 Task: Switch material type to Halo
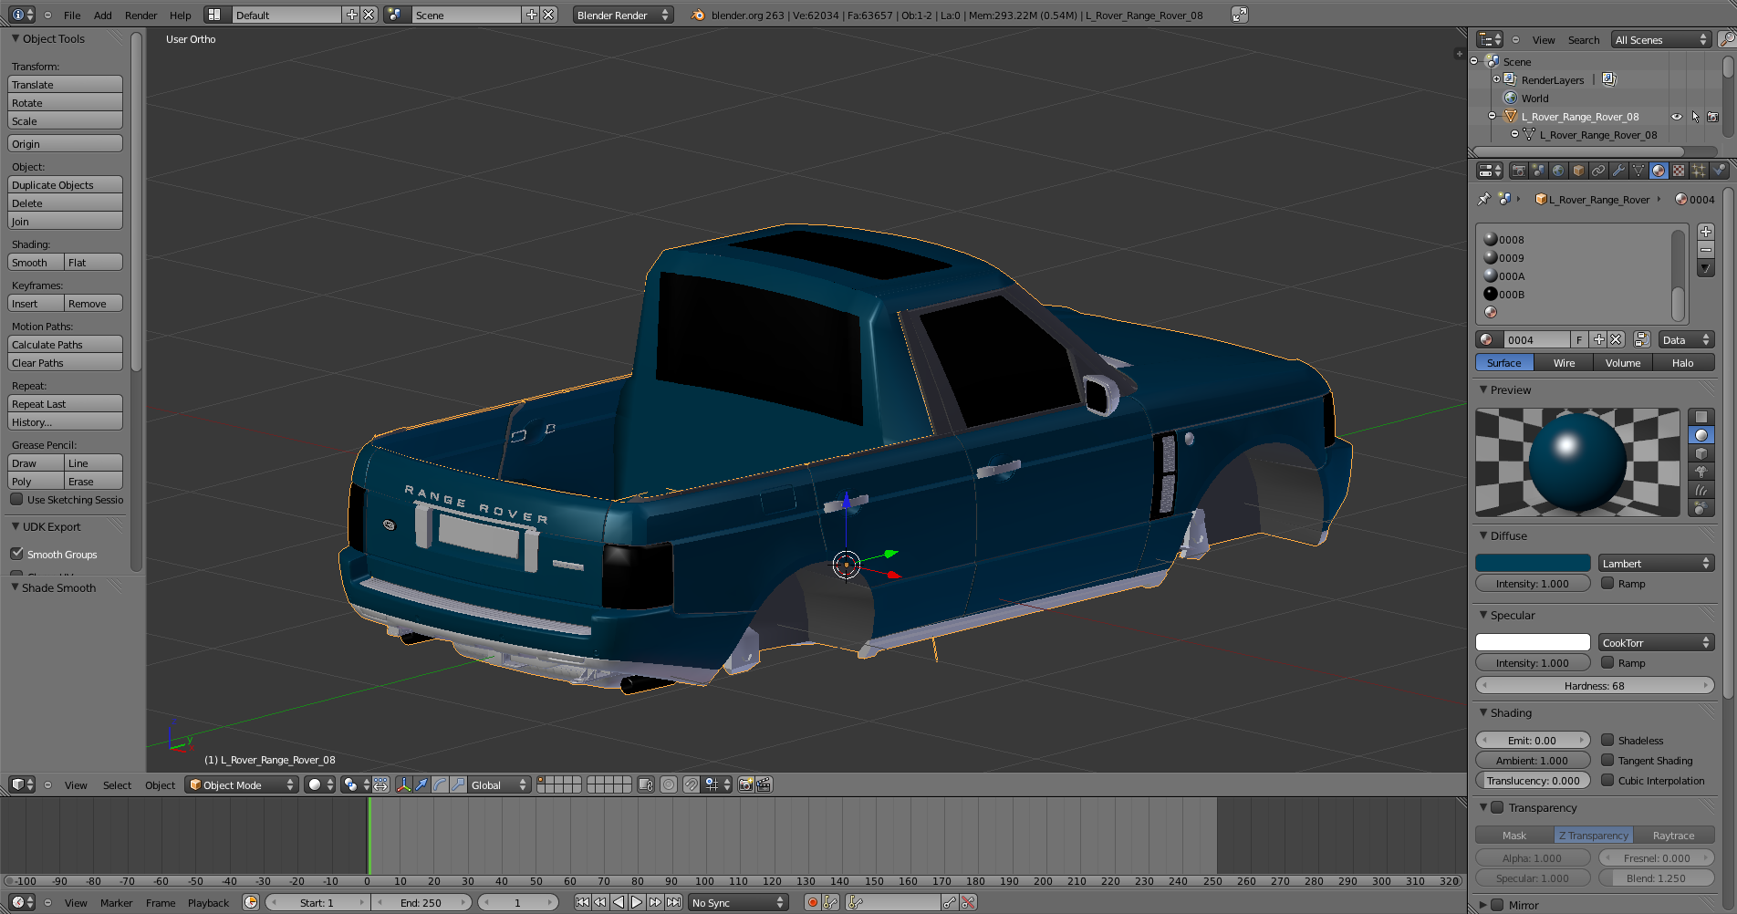[x=1683, y=362]
